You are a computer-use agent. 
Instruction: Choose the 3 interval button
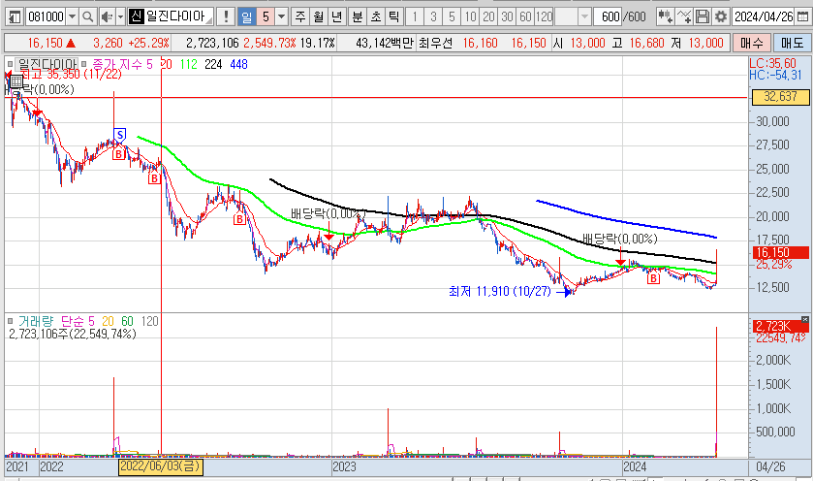point(433,17)
